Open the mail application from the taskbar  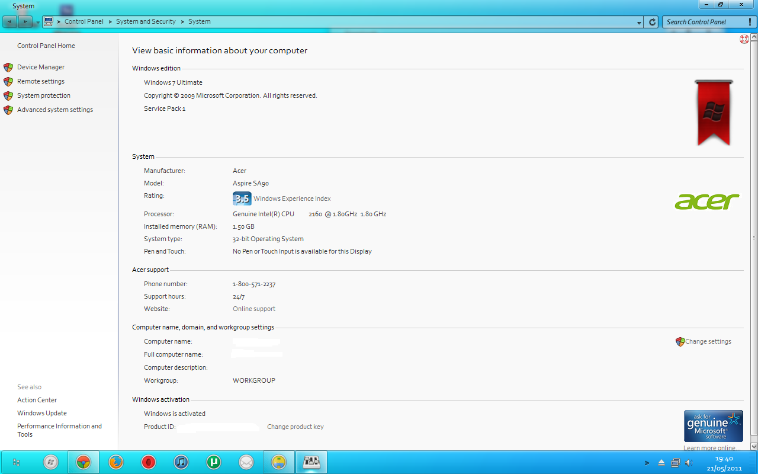tap(246, 462)
